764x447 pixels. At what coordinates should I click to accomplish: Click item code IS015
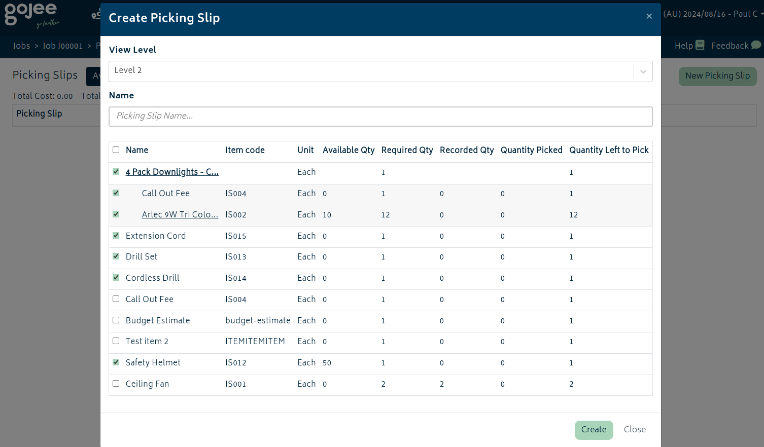[236, 236]
